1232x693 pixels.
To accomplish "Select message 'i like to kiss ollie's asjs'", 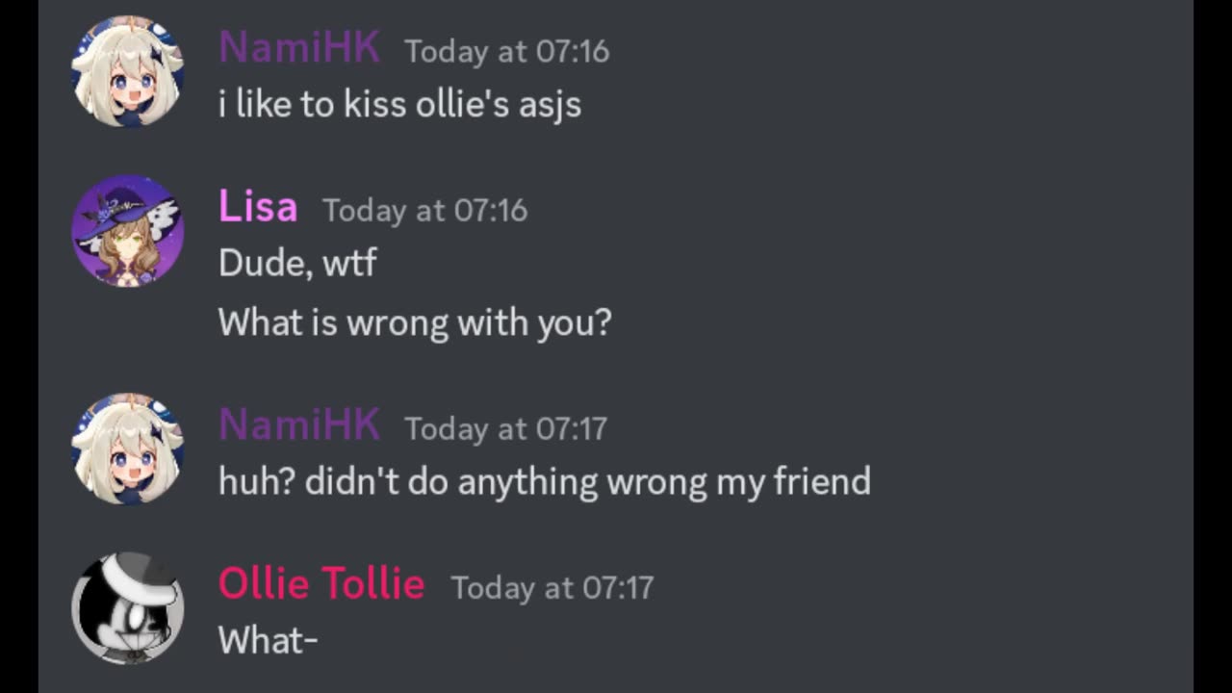I will [399, 104].
